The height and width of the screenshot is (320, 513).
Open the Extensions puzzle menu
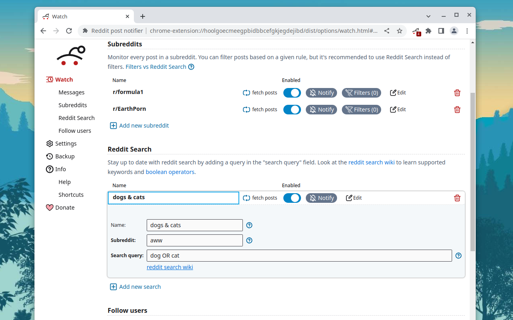(x=428, y=31)
